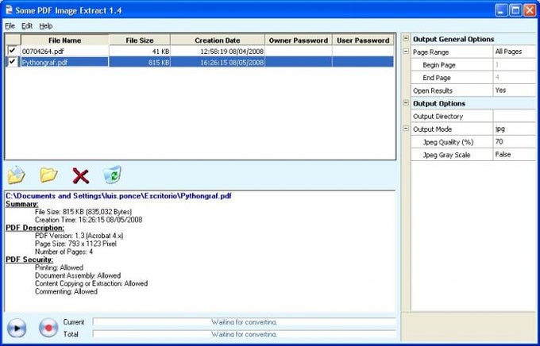Click the Open Results label
This screenshot has width=540, height=346.
[433, 90]
